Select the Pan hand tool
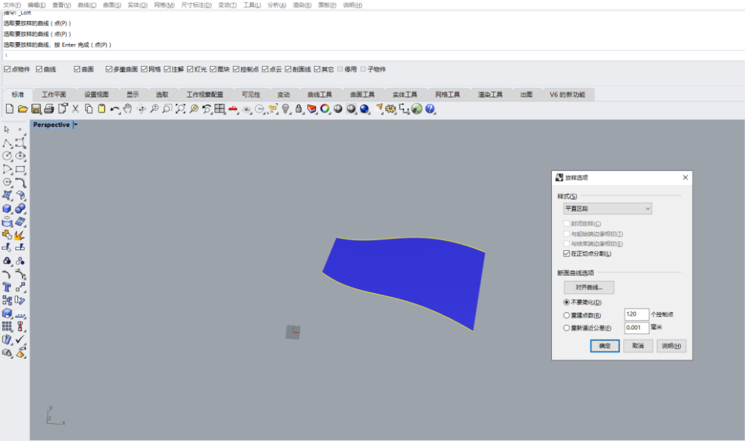This screenshot has width=745, height=441. point(128,109)
